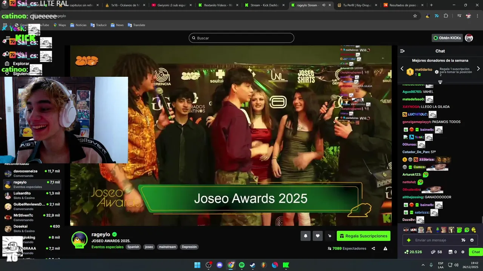Image resolution: width=483 pixels, height=271 pixels.
Task: Click the mainstream tag
Action: (x=168, y=247)
